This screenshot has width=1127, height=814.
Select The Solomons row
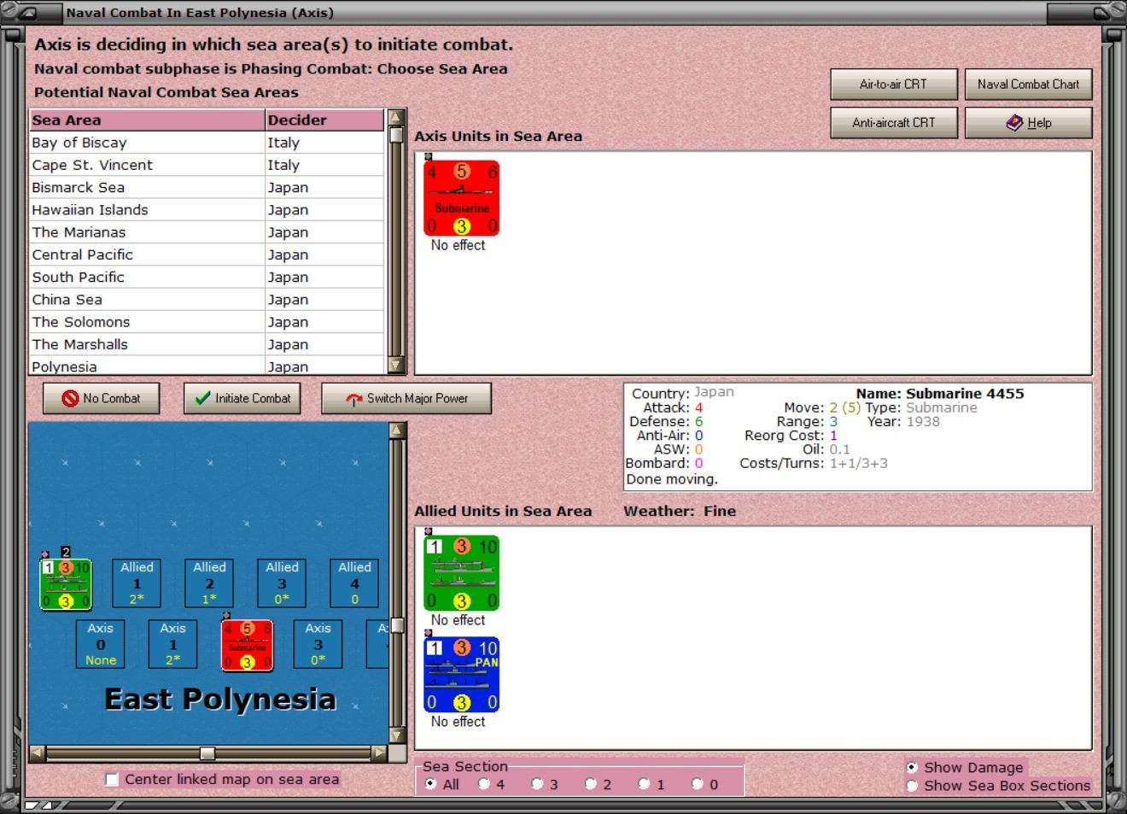coord(207,322)
